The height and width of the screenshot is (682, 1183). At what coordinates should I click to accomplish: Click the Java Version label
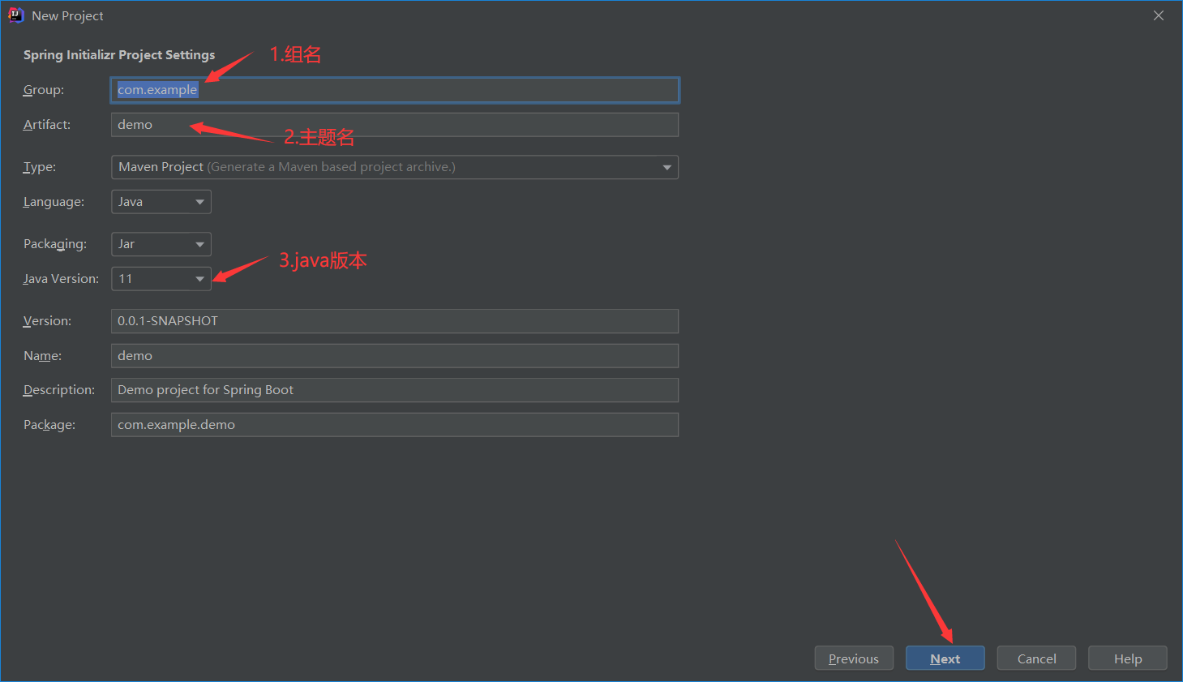pyautogui.click(x=61, y=279)
